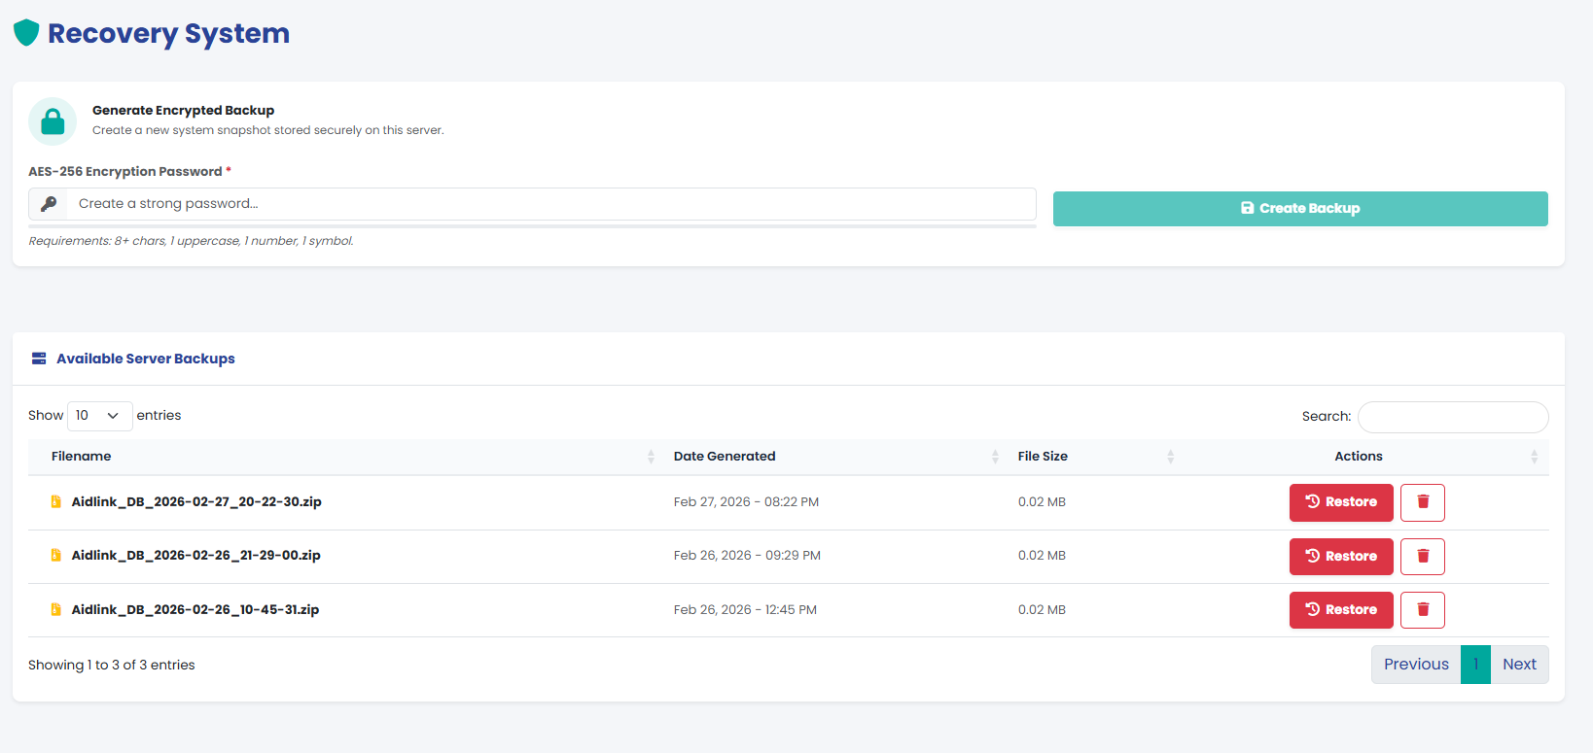This screenshot has width=1593, height=753.
Task: Select page 1 in pagination
Action: pos(1475,665)
